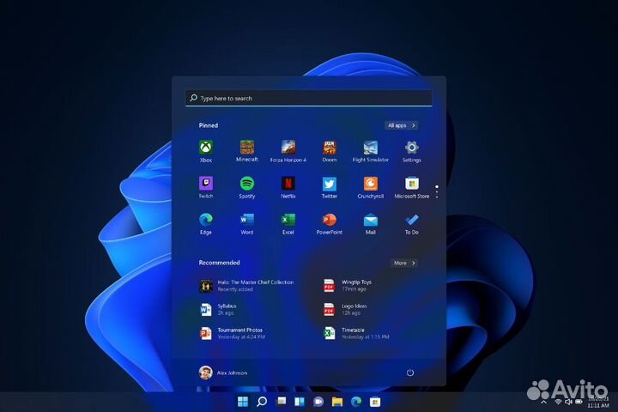Screen dimensions: 618x412
Task: Launch Edge from the taskbar
Action: [356, 402]
